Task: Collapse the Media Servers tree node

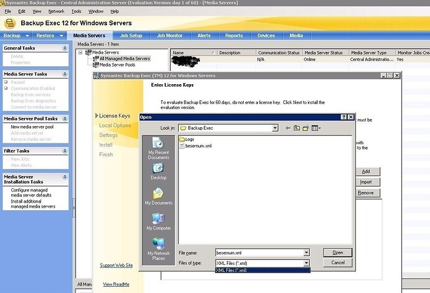Action: (x=80, y=52)
